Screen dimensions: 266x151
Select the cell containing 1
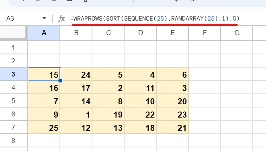click(x=76, y=114)
